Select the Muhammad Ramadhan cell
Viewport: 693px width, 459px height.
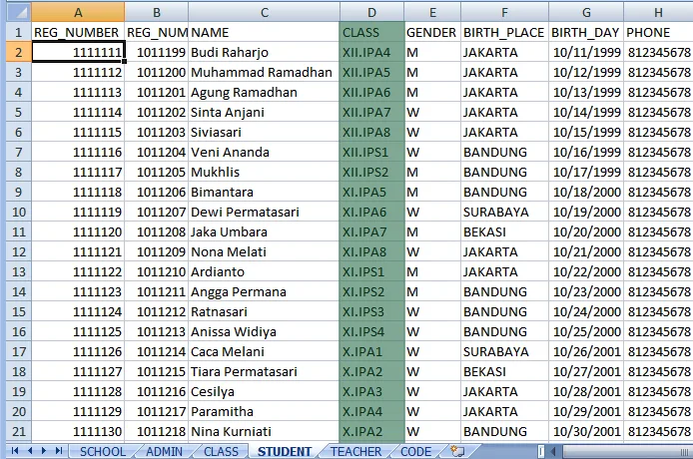coord(265,72)
